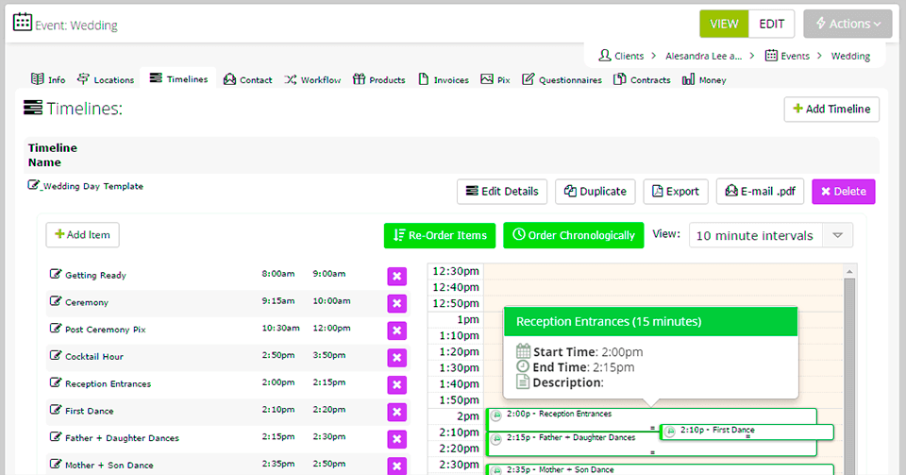This screenshot has height=475, width=906.
Task: Click the edit icon next to Cocktail Hour
Action: [x=55, y=356]
